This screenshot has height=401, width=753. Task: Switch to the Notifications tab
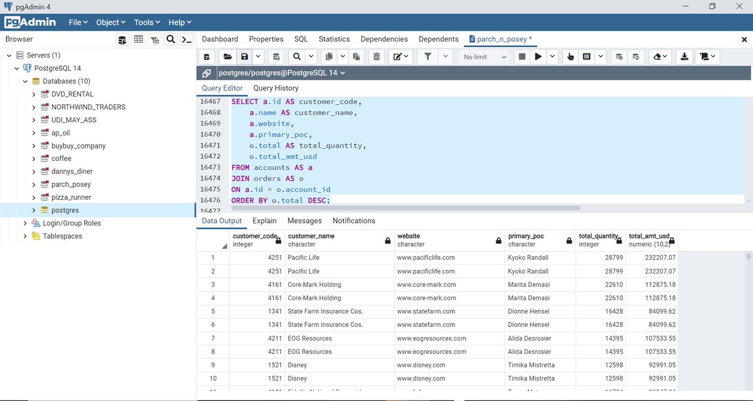pyautogui.click(x=354, y=221)
